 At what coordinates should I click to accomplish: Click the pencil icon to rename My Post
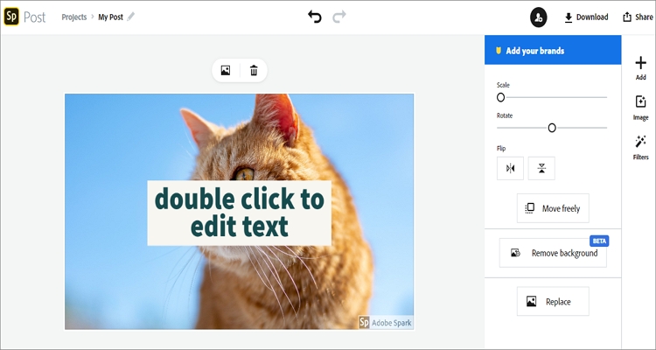click(x=131, y=17)
